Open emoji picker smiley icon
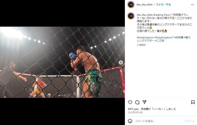The height and width of the screenshot is (125, 197). (x=130, y=121)
